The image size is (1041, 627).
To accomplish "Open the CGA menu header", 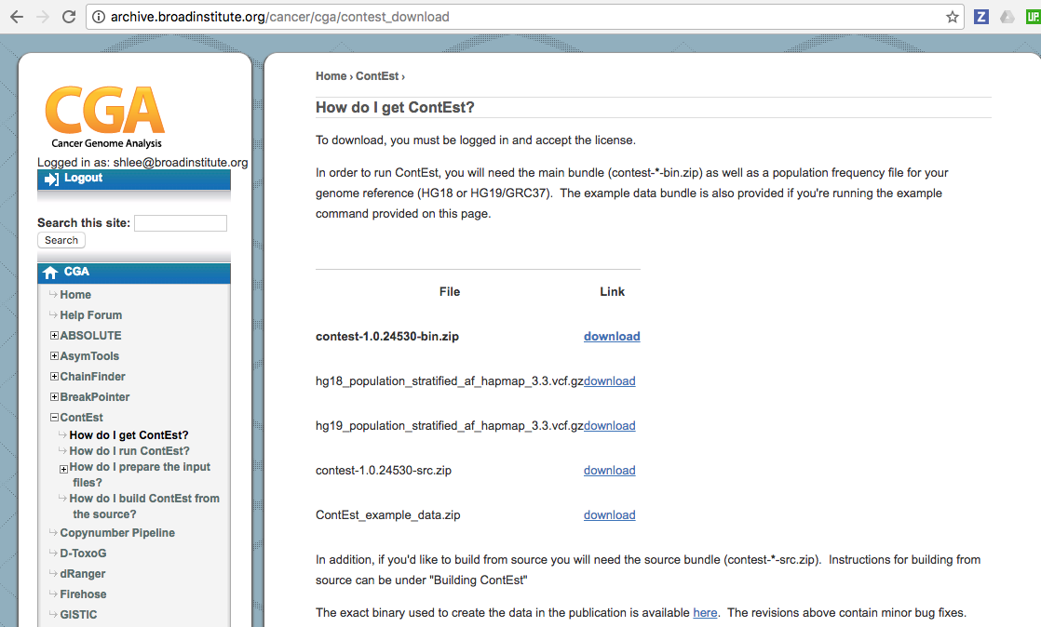I will pyautogui.click(x=134, y=272).
